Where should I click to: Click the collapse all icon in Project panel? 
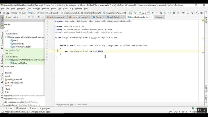click(33, 17)
